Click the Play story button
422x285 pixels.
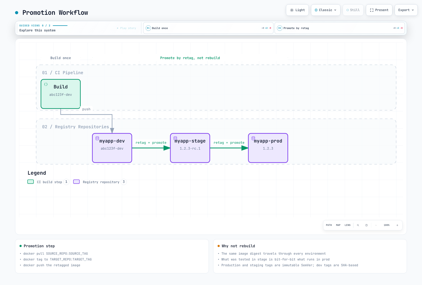click(x=127, y=28)
